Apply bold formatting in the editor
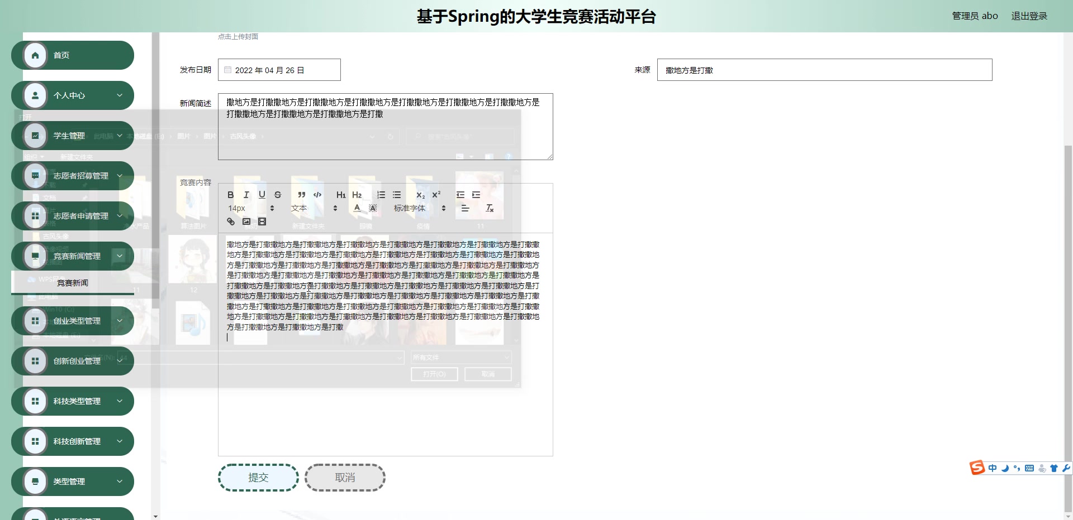The height and width of the screenshot is (520, 1073). coord(230,195)
